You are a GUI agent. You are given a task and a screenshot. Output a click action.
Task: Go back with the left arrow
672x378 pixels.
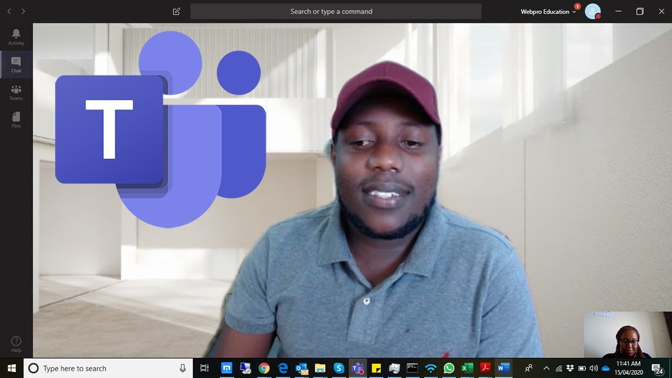9,12
